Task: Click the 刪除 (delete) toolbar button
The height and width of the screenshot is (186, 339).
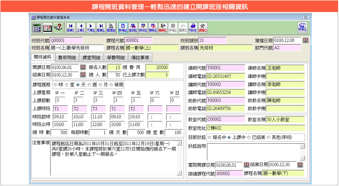Action: pos(153,28)
